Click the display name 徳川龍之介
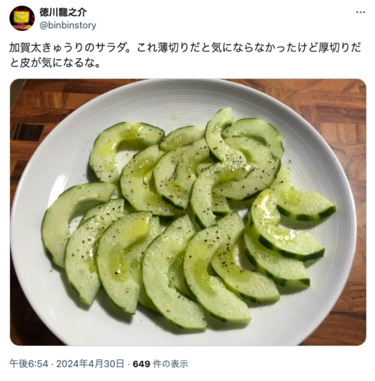The image size is (375, 381). (x=63, y=12)
